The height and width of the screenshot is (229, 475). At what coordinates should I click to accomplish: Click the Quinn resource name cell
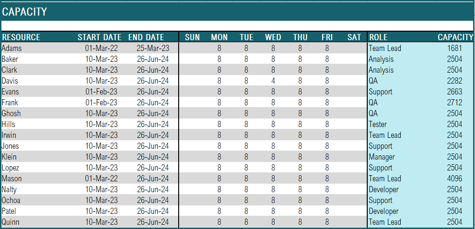click(x=10, y=222)
